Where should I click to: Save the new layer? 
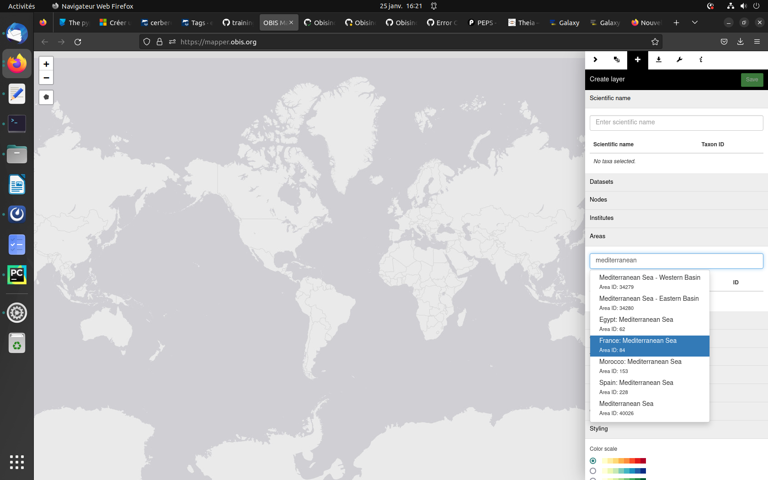752,80
